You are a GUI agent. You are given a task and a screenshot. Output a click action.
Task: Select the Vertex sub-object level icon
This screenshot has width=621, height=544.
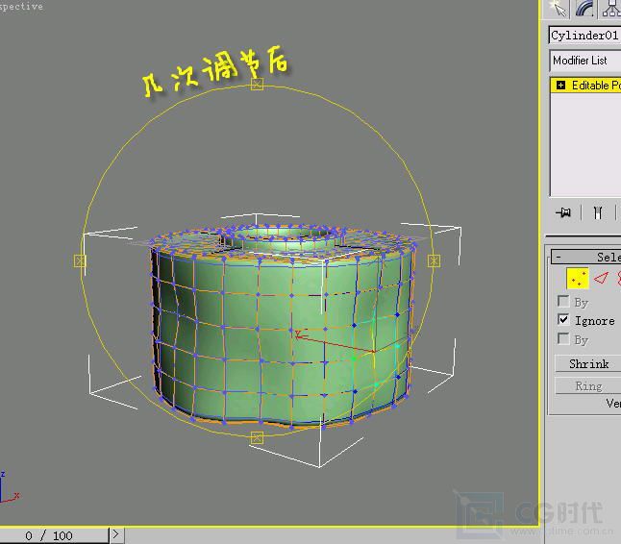(578, 279)
